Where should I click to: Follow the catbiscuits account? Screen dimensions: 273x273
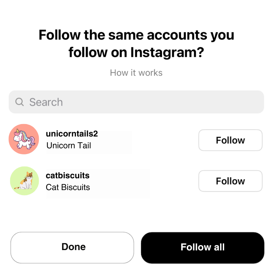[x=230, y=181]
